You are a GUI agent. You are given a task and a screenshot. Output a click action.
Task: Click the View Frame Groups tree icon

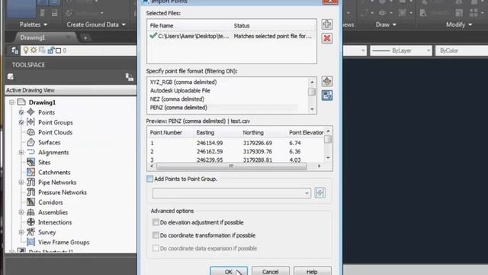coord(30,242)
